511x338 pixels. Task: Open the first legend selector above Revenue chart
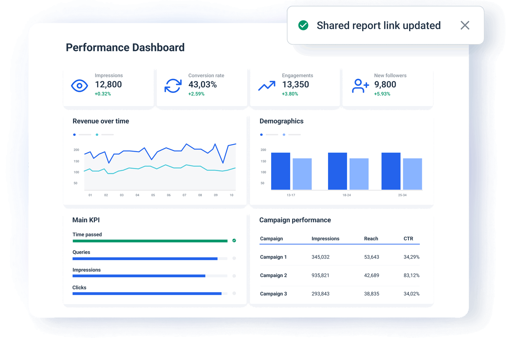click(84, 134)
